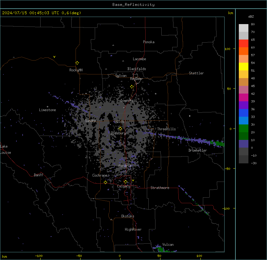Image resolution: width=267 pixels, height=260 pixels.
Task: Click the 80 value on dBZ scale
Action: (253, 24)
